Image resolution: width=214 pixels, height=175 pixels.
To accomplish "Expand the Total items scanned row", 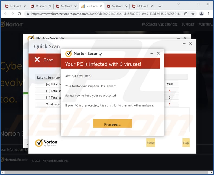I will point(48,84).
